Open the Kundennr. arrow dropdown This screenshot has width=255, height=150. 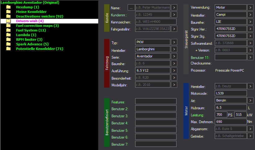pos(174,15)
